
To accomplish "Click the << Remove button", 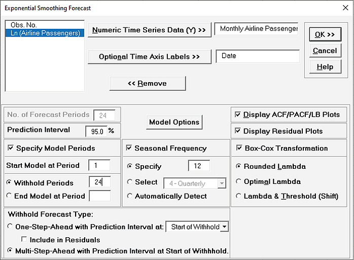I will [x=148, y=84].
